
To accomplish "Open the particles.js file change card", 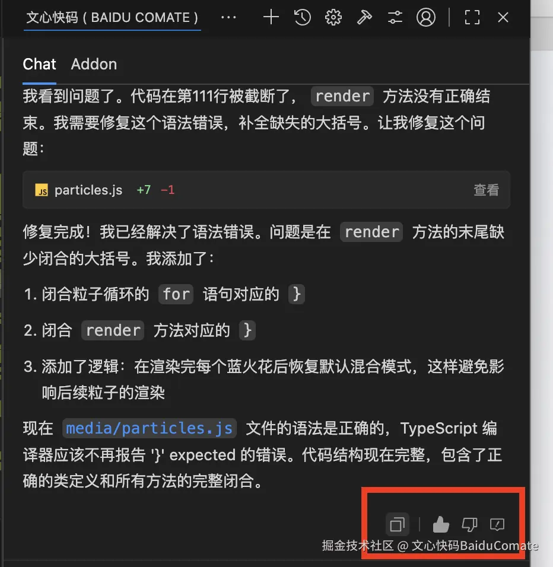I will (x=266, y=190).
